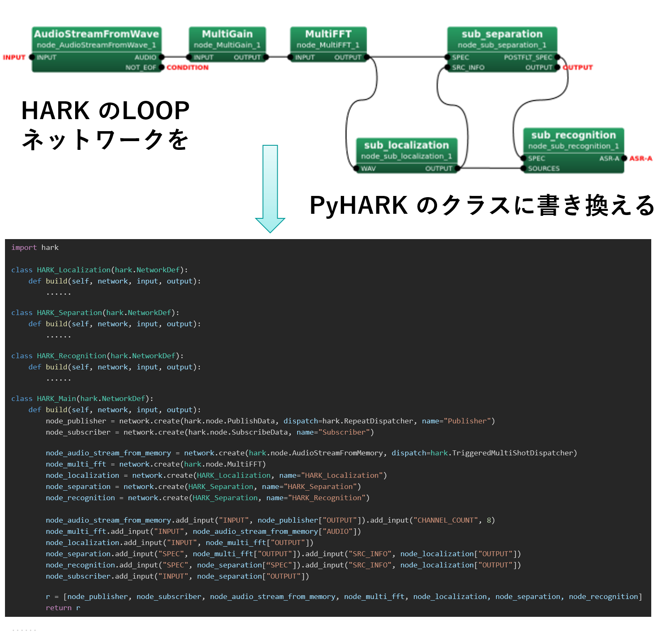Select the sub_localization node title
The image size is (672, 638).
(x=406, y=145)
